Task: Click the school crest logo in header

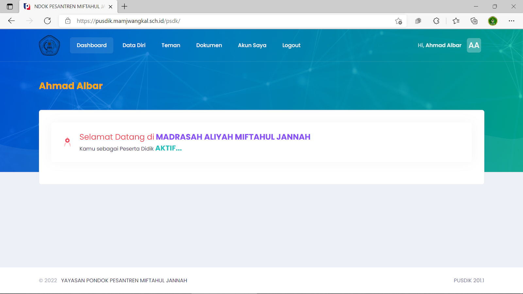Action: pyautogui.click(x=49, y=45)
